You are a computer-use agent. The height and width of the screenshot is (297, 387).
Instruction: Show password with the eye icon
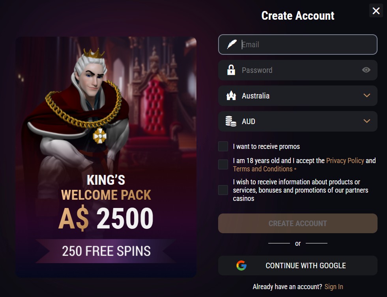tap(366, 70)
